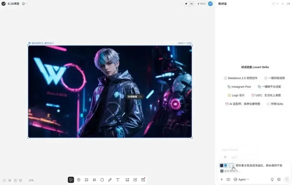Viewport: 292px width, 185px height.
Task: Select the rectangle Shape tool
Action: pos(102,180)
